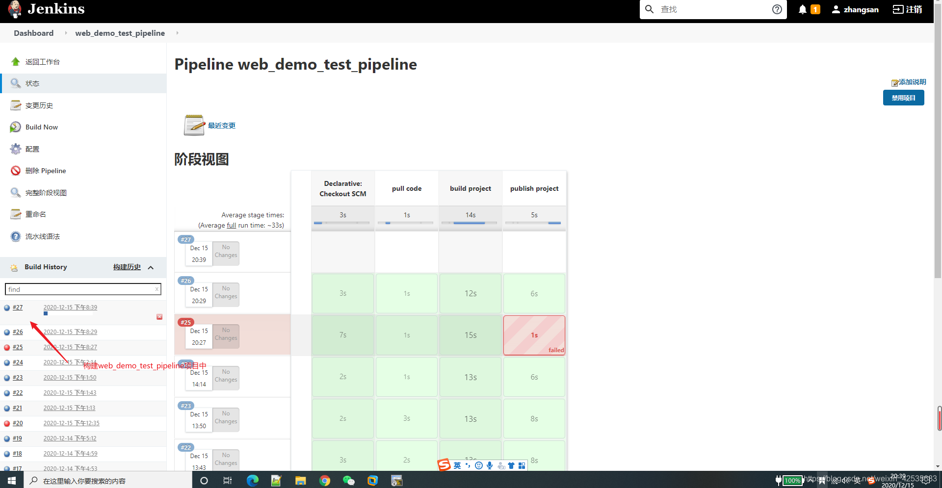
Task: Select the #25 failed build badge
Action: click(185, 322)
